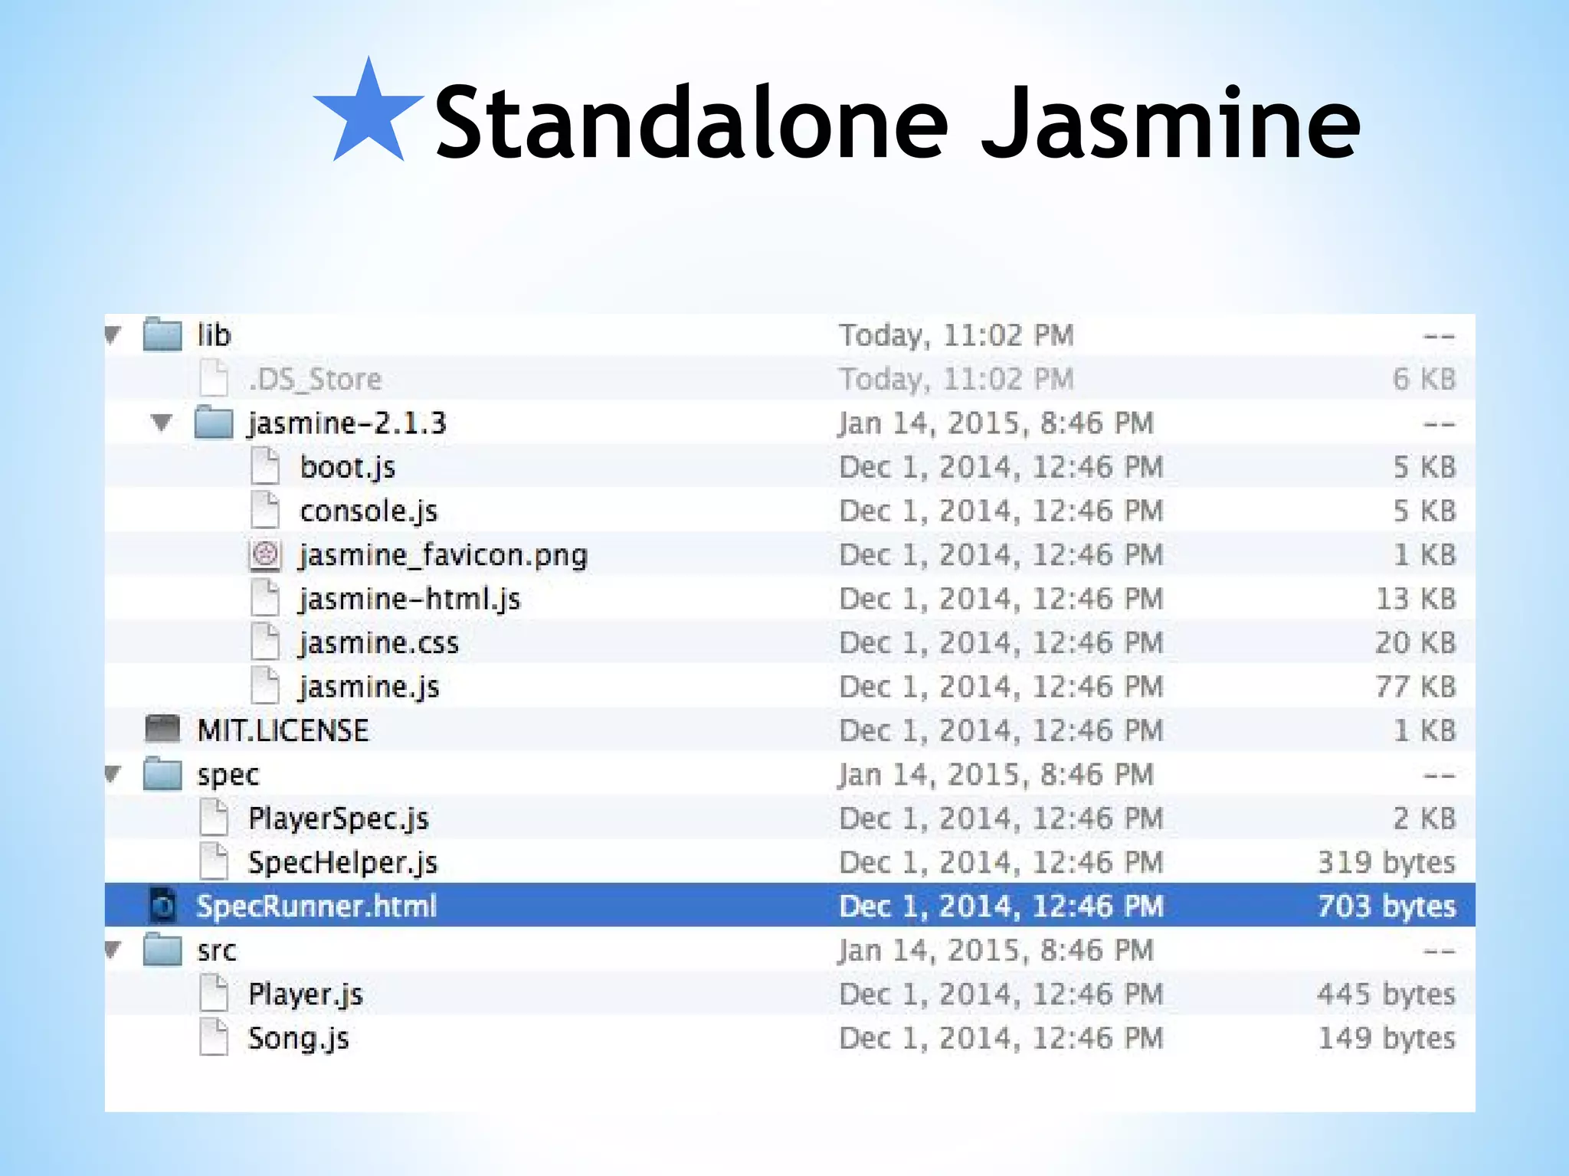
Task: Click the jasmine_favicon.png image icon
Action: click(x=265, y=554)
